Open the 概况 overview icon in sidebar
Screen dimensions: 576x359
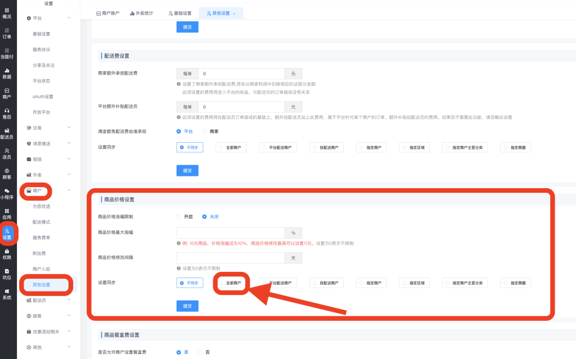7,13
